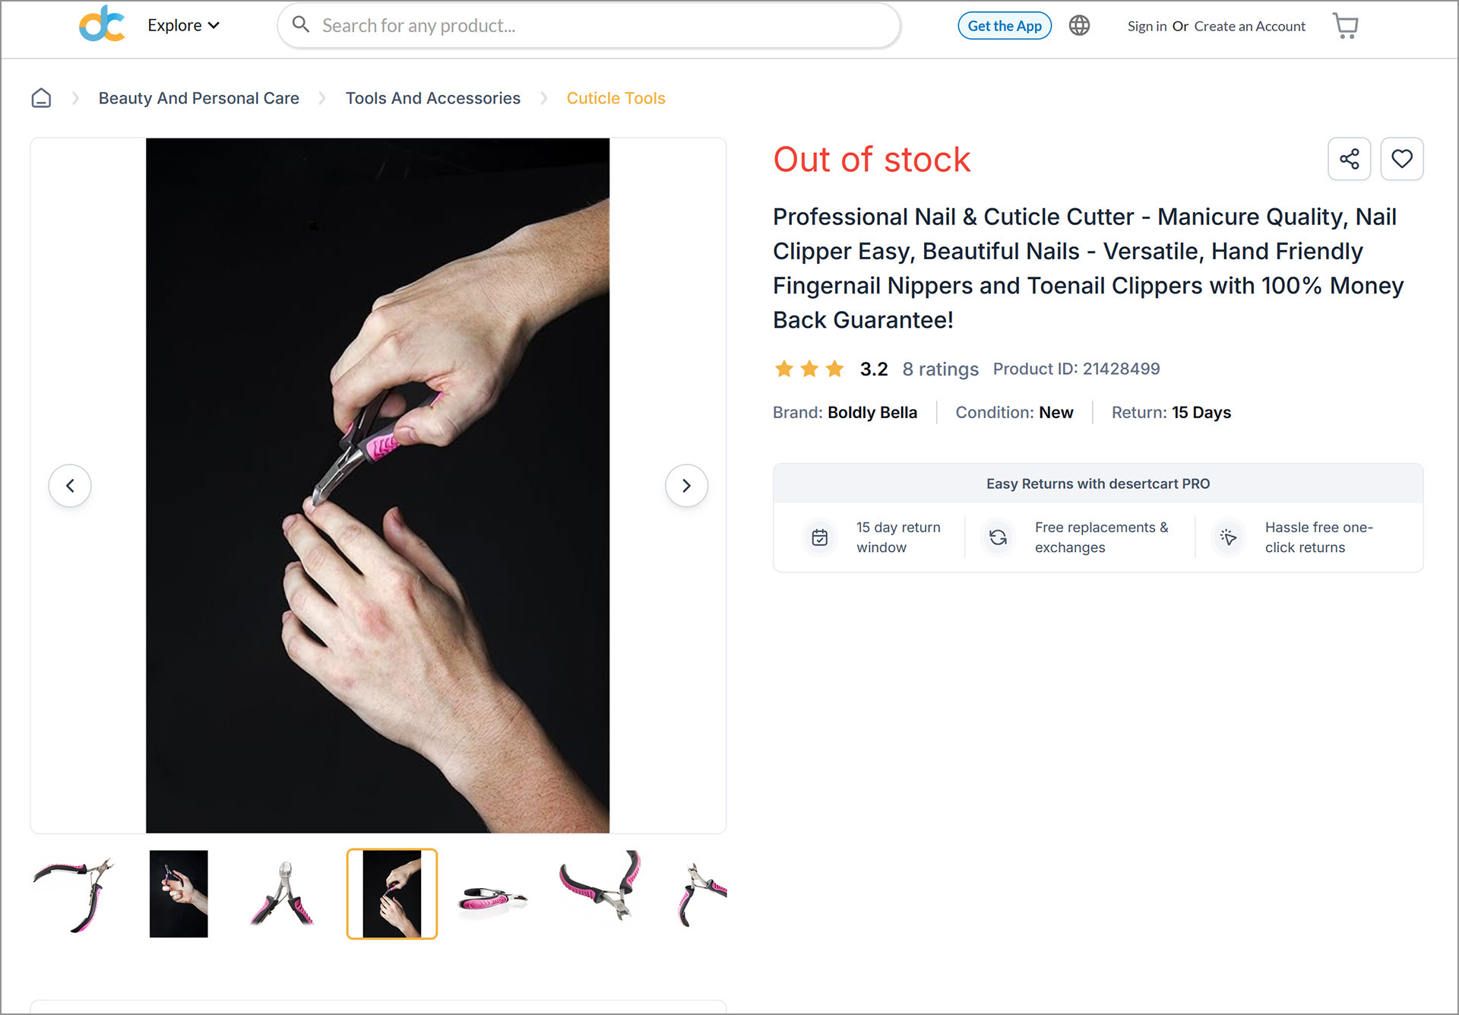
Task: Add product to wishlist heart icon
Action: pos(1401,159)
